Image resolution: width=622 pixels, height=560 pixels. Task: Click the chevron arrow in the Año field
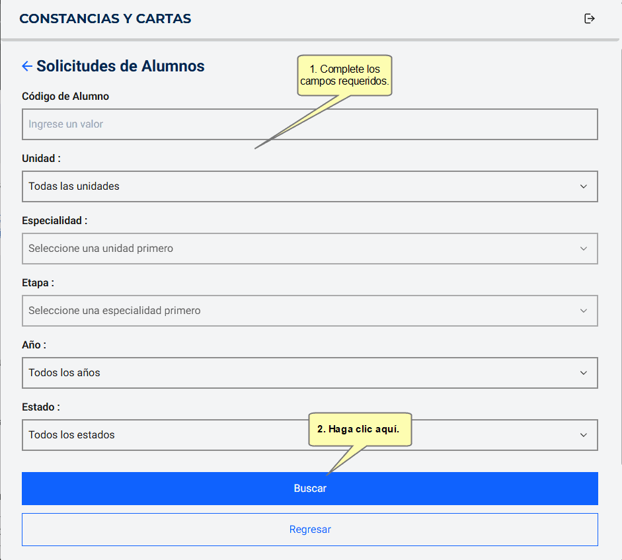click(583, 373)
